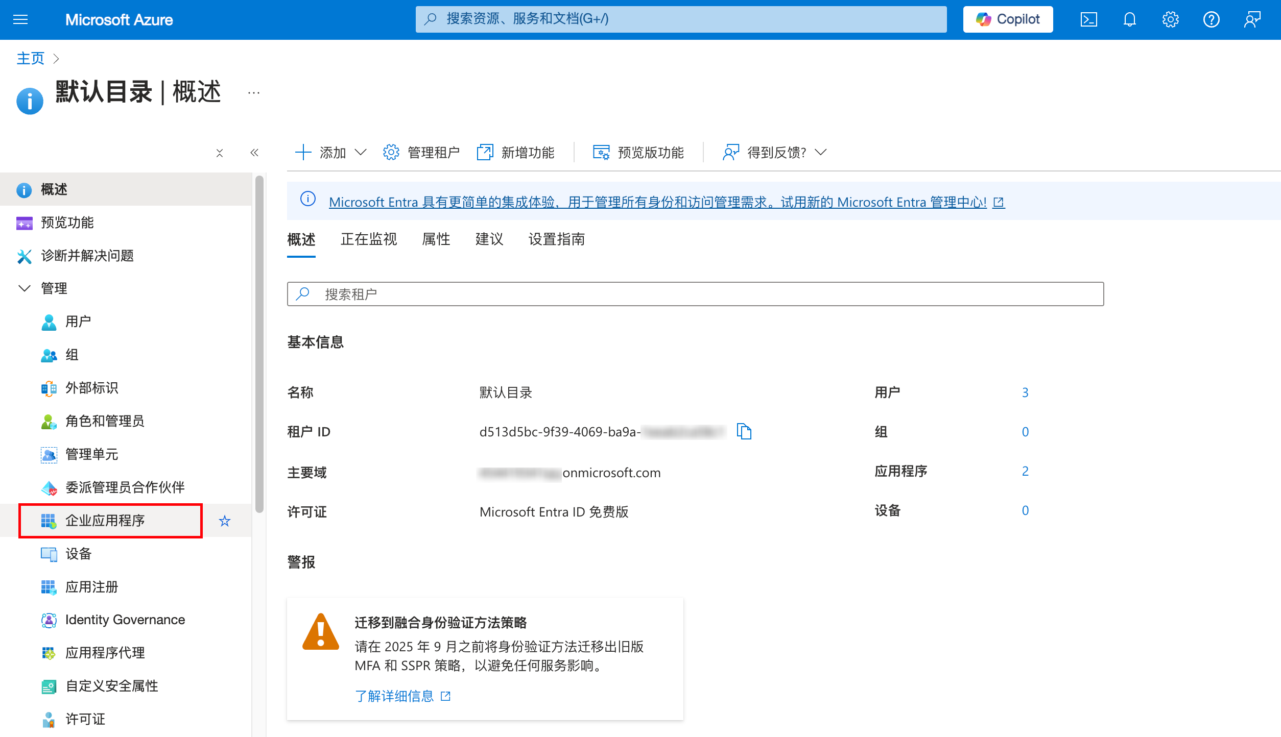Screen dimensions: 1281x737
Task: Open the hamburger portal menu
Action: coord(20,19)
